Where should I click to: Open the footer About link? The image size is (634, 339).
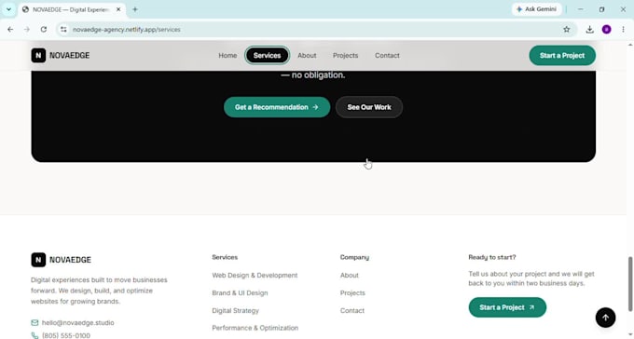[x=350, y=275]
